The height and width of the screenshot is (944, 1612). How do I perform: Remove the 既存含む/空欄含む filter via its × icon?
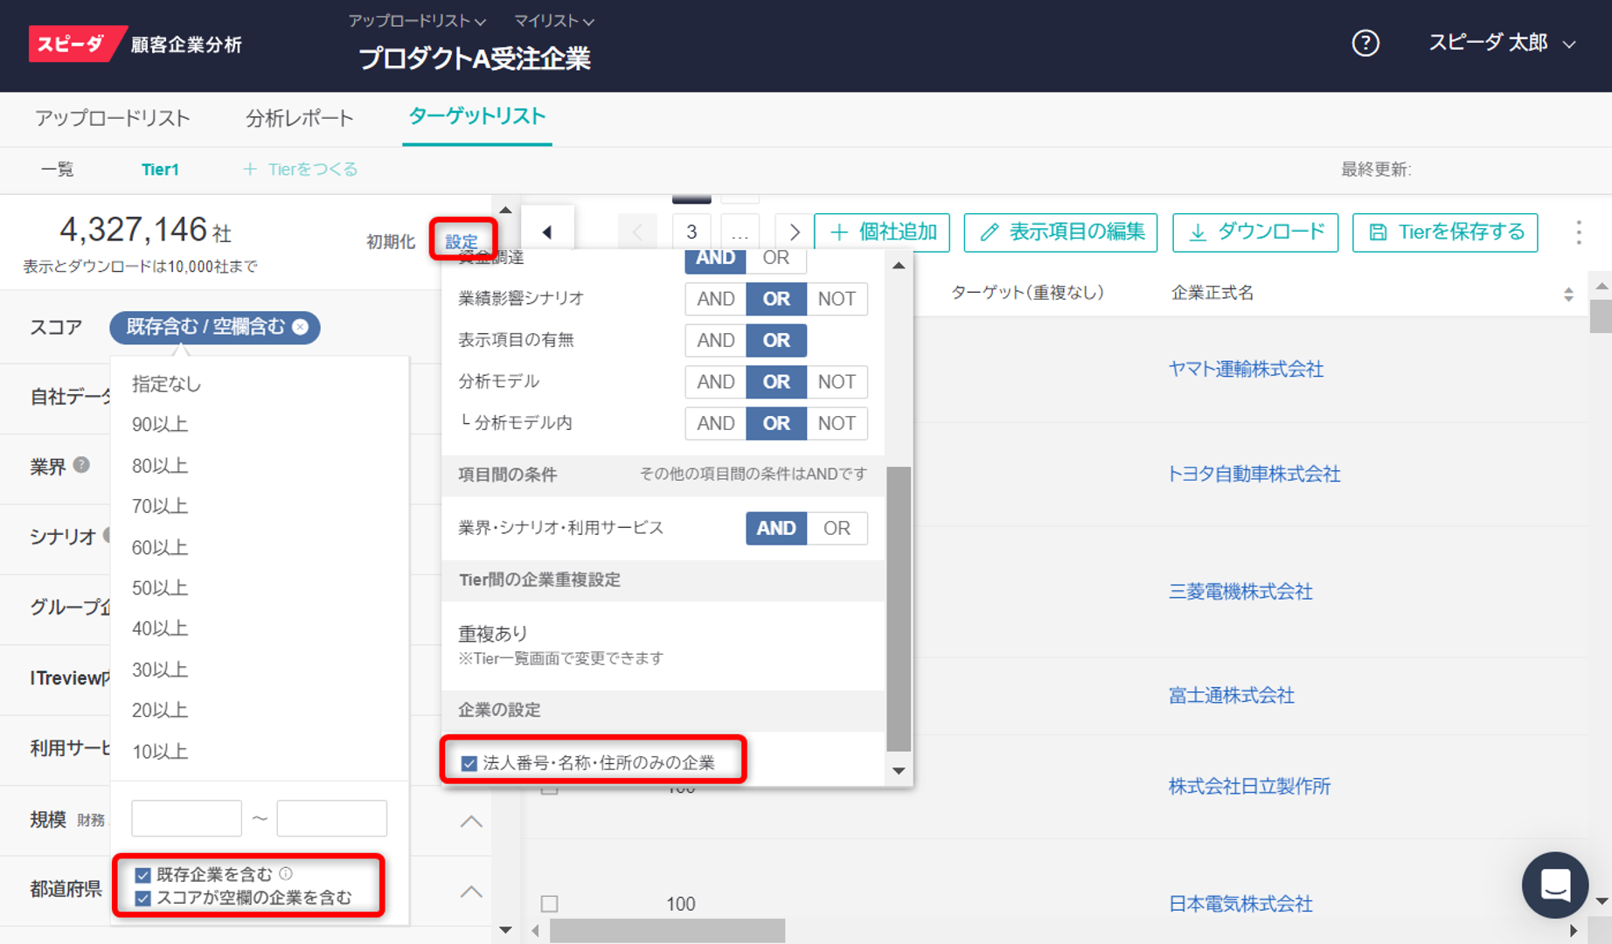click(301, 327)
